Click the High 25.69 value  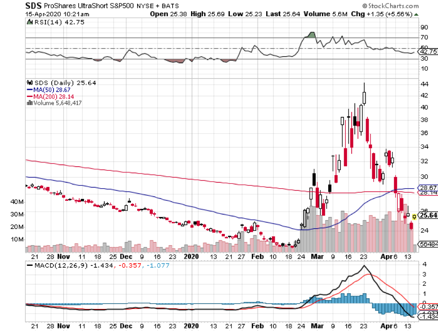pyautogui.click(x=208, y=14)
